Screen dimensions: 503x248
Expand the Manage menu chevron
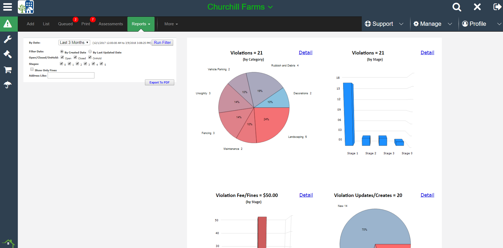pyautogui.click(x=450, y=24)
